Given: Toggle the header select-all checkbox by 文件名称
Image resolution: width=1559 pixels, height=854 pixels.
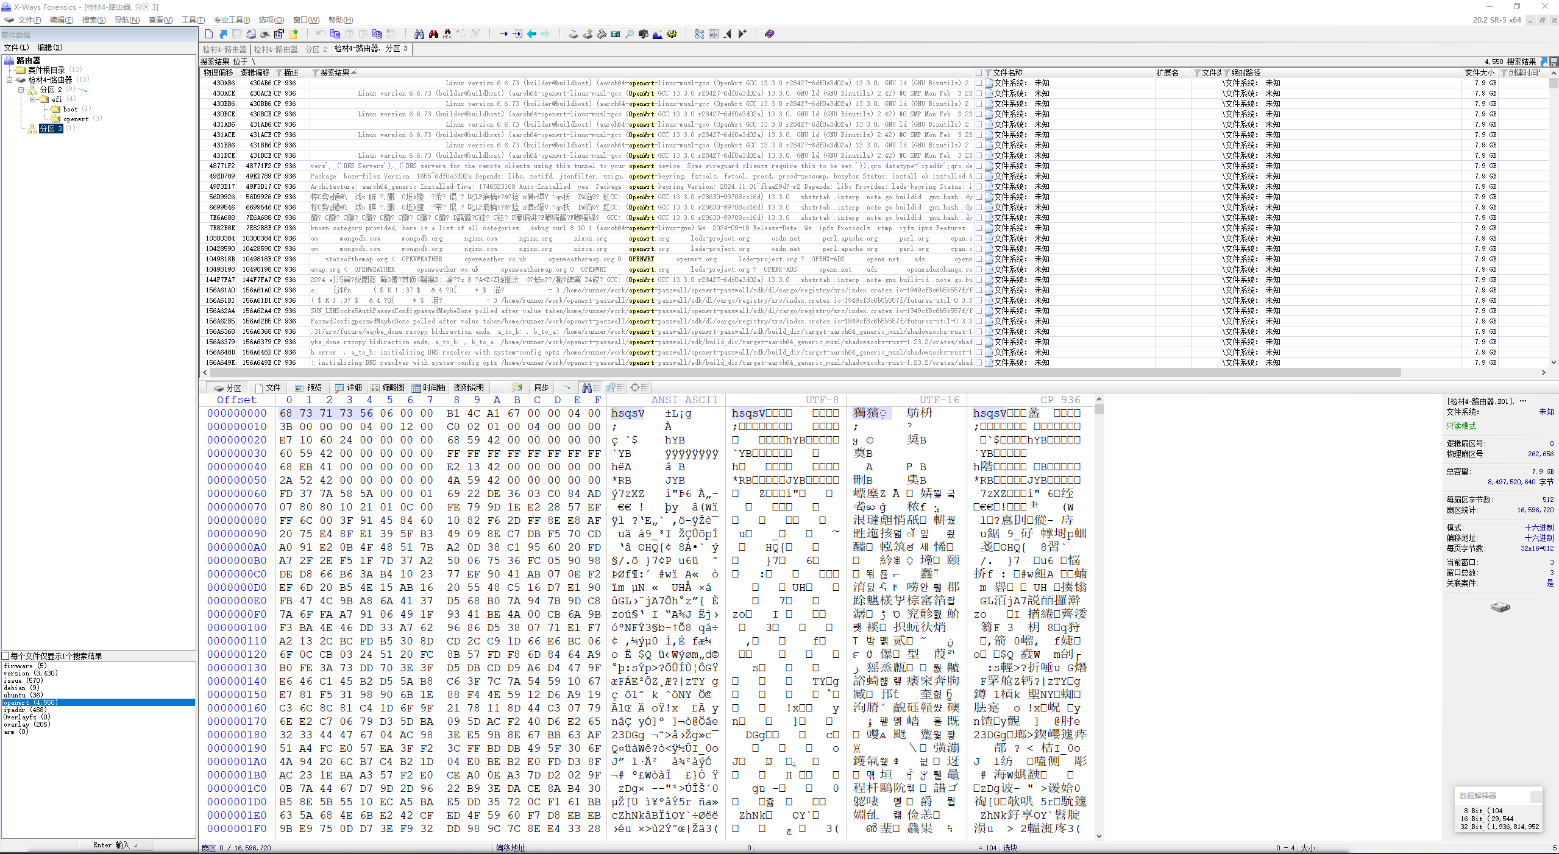Looking at the screenshot, I should [x=979, y=72].
